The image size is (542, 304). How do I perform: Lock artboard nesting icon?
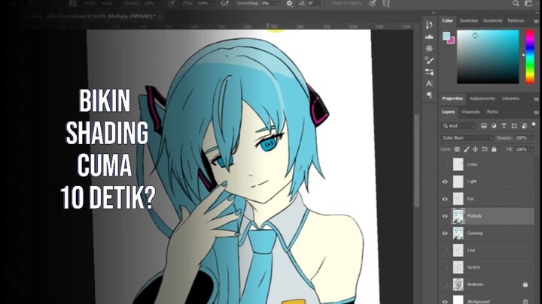485,149
